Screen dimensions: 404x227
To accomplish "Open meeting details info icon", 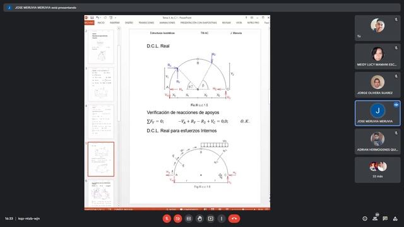I will (365, 219).
